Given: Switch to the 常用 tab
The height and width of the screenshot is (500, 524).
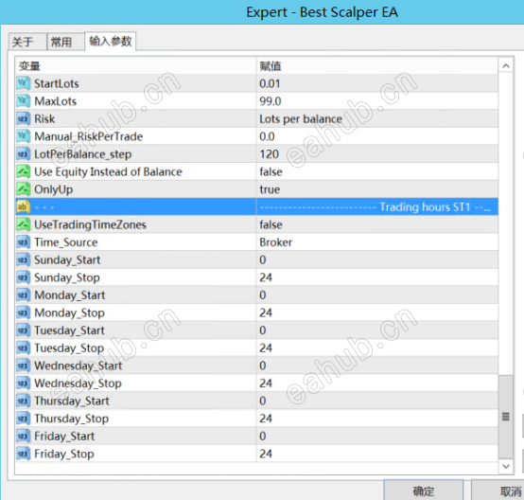Looking at the screenshot, I should pyautogui.click(x=65, y=42).
